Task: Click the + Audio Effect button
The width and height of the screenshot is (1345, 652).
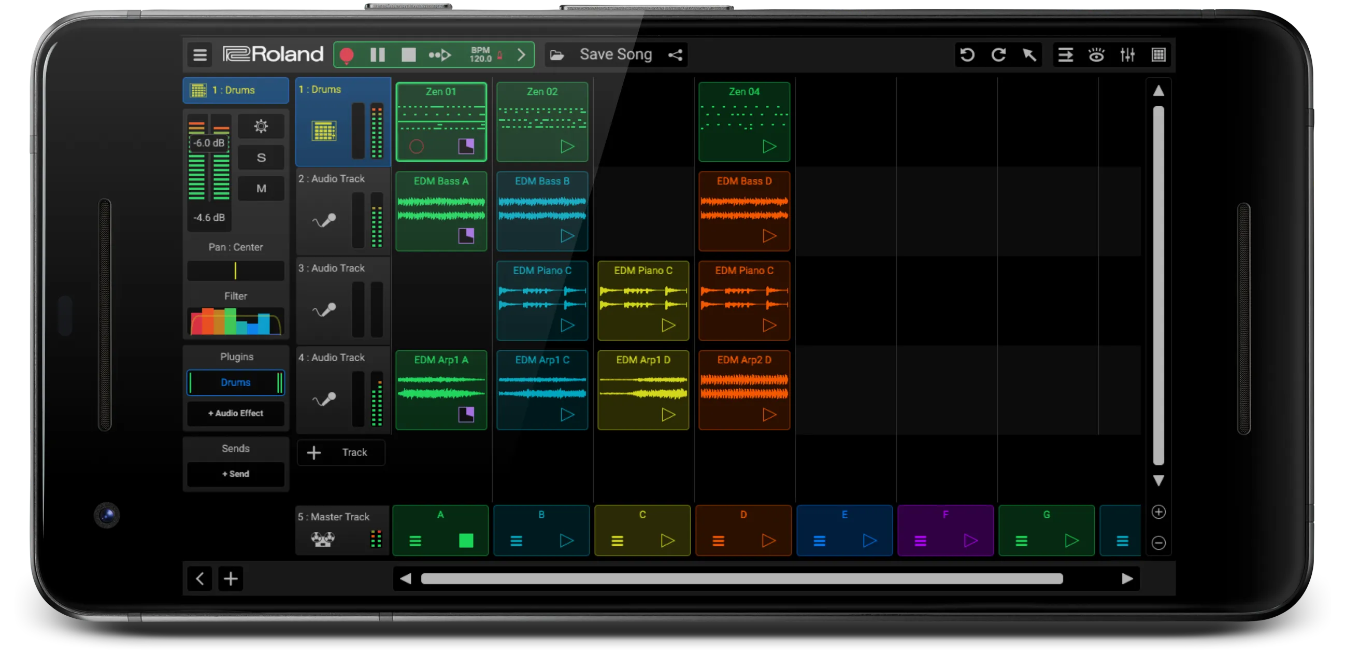Action: pos(236,413)
